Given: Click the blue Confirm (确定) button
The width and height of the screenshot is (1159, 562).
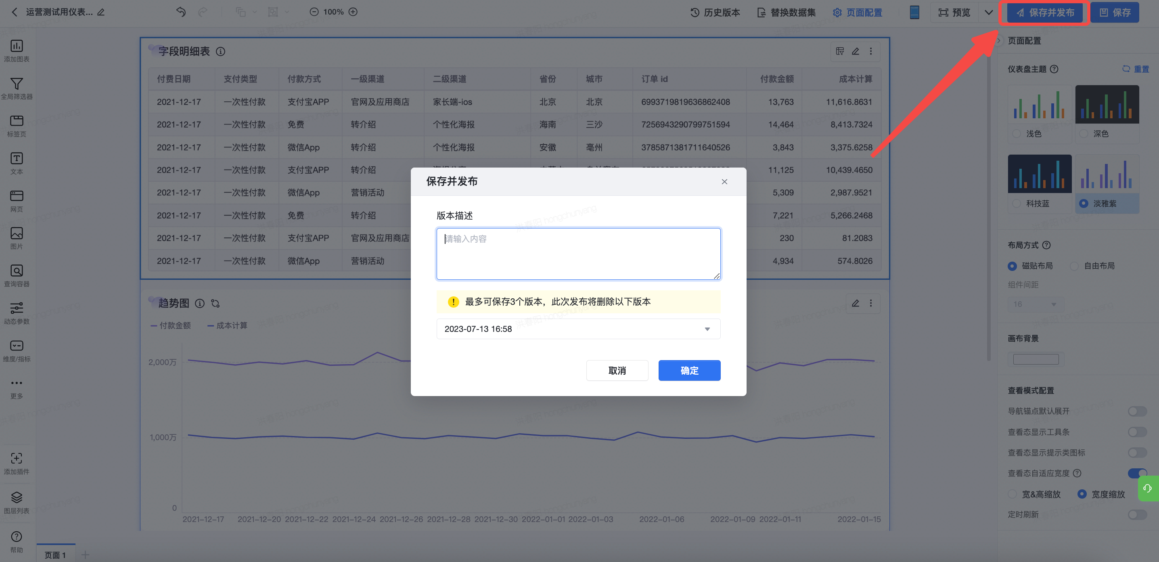Looking at the screenshot, I should pos(689,370).
